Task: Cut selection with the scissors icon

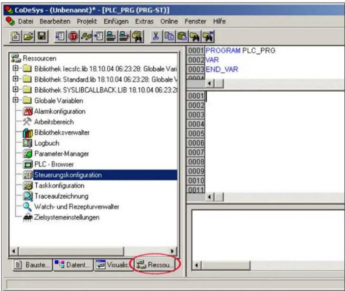Action: pyautogui.click(x=156, y=36)
